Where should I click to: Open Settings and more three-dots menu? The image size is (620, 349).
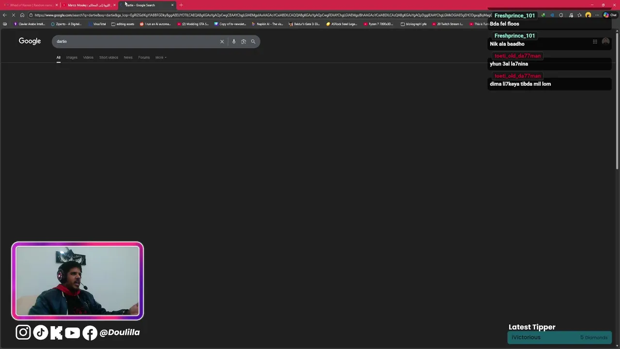pos(597,15)
